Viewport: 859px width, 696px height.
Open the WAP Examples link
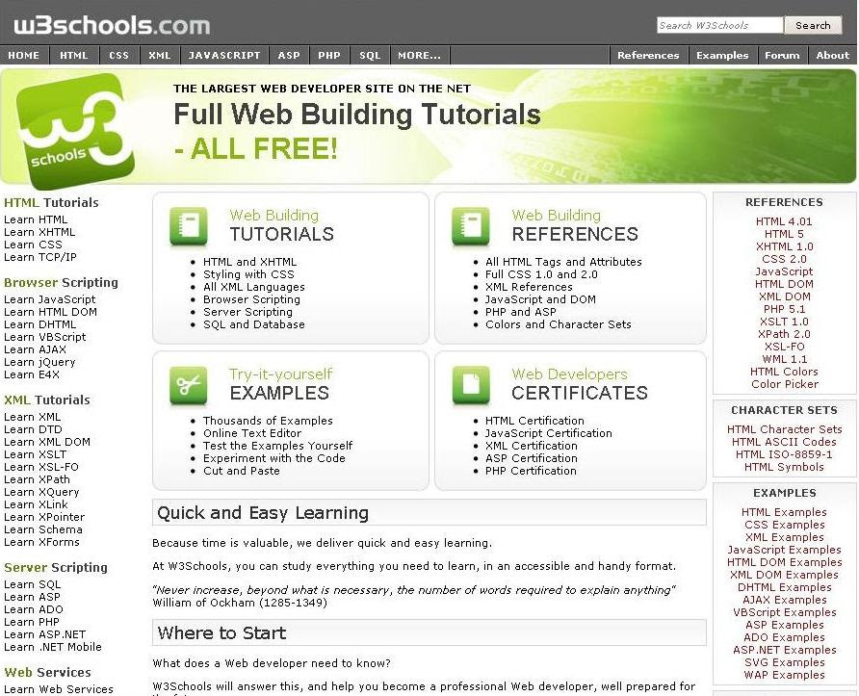pos(784,675)
